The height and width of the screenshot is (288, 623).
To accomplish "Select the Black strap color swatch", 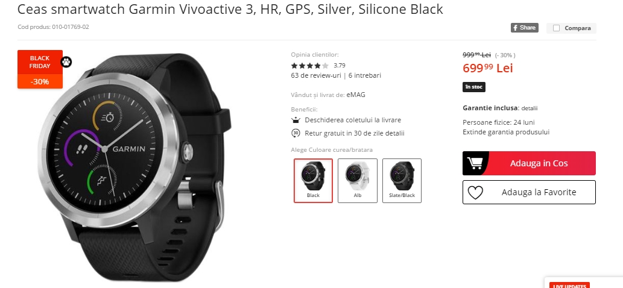I will point(313,181).
